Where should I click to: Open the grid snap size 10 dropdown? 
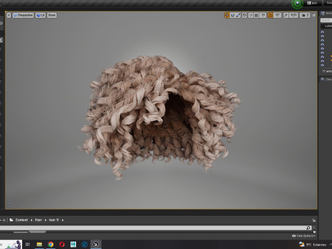(x=263, y=15)
